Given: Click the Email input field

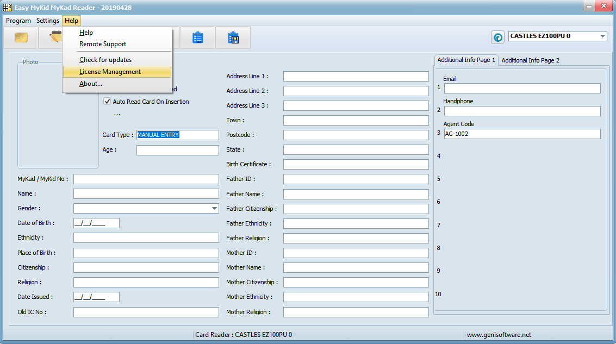Looking at the screenshot, I should click(x=522, y=88).
